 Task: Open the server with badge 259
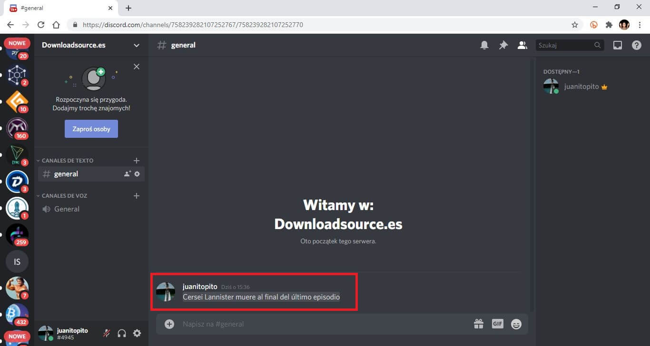click(17, 235)
